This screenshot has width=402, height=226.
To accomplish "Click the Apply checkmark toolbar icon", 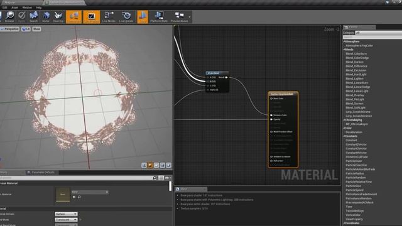I will point(22,17).
